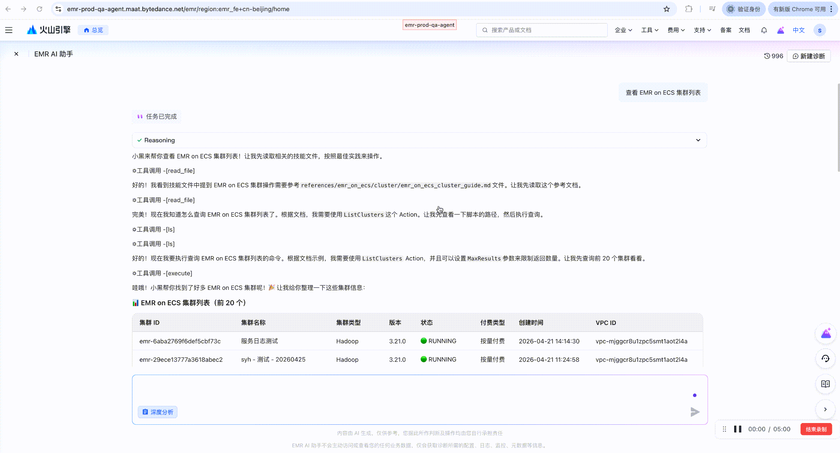Click the send message arrow icon

coord(695,412)
